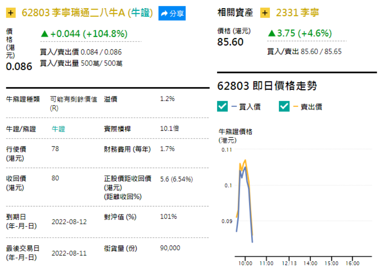The width and height of the screenshot is (381, 268).
Task: Click the peak of the intraday price line
Action: pyautogui.click(x=245, y=160)
